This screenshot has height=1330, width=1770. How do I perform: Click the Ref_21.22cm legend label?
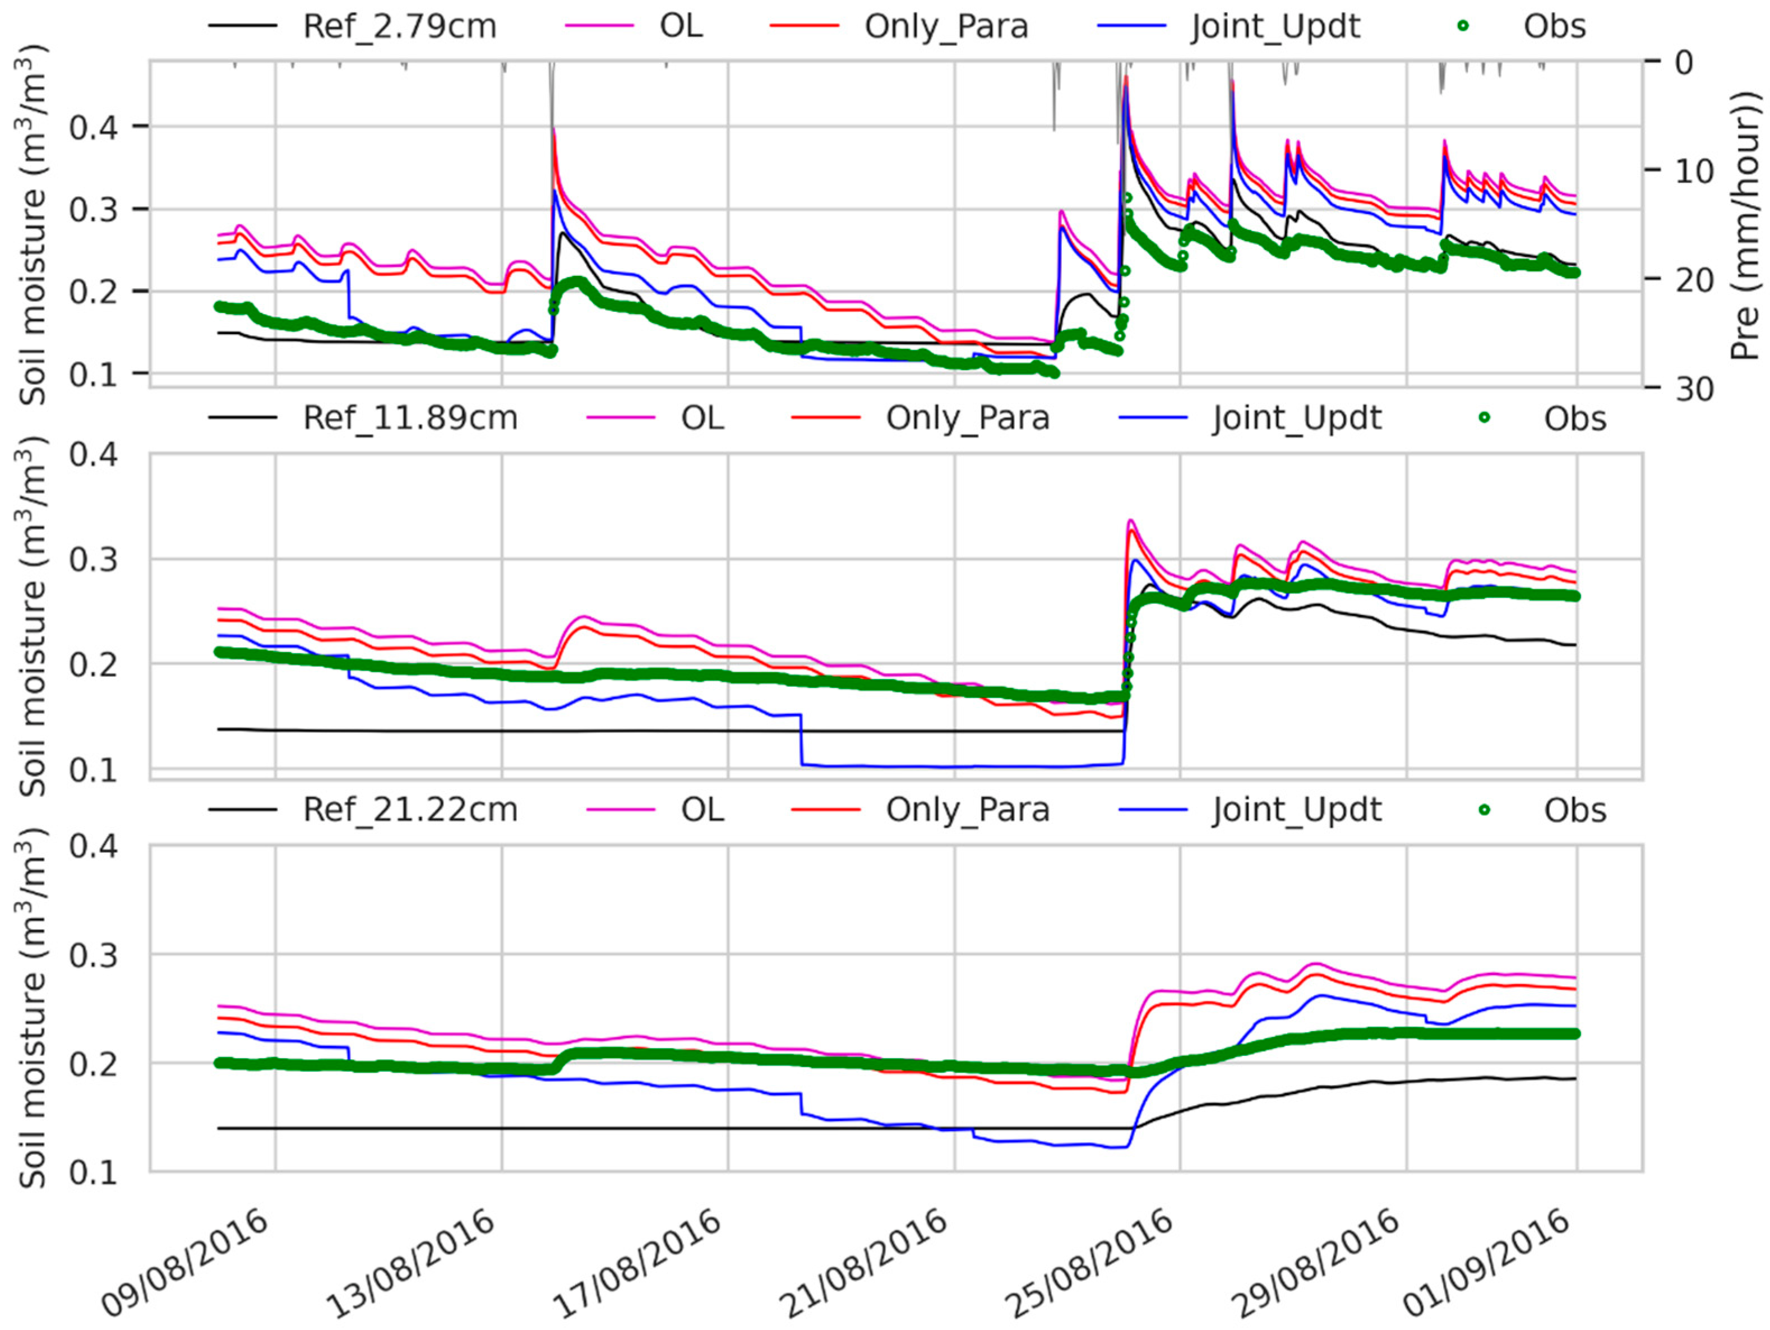410,810
